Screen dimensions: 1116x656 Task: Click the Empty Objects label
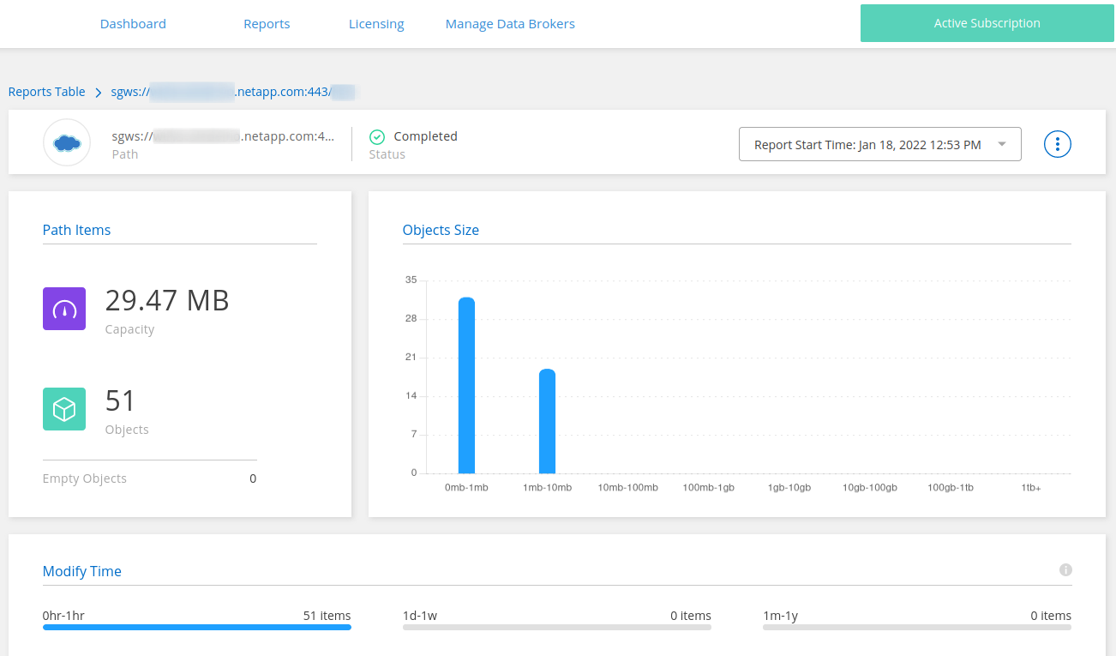(85, 478)
